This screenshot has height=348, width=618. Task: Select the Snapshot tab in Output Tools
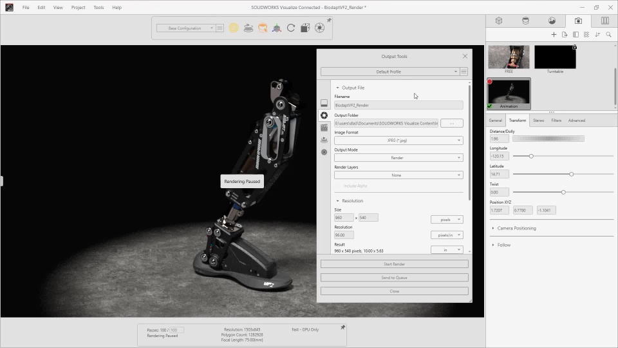(x=324, y=103)
